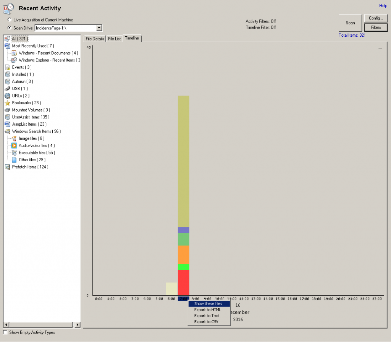Click the red segment of the 7:00 bar
391x342 pixels.
[x=184, y=282]
